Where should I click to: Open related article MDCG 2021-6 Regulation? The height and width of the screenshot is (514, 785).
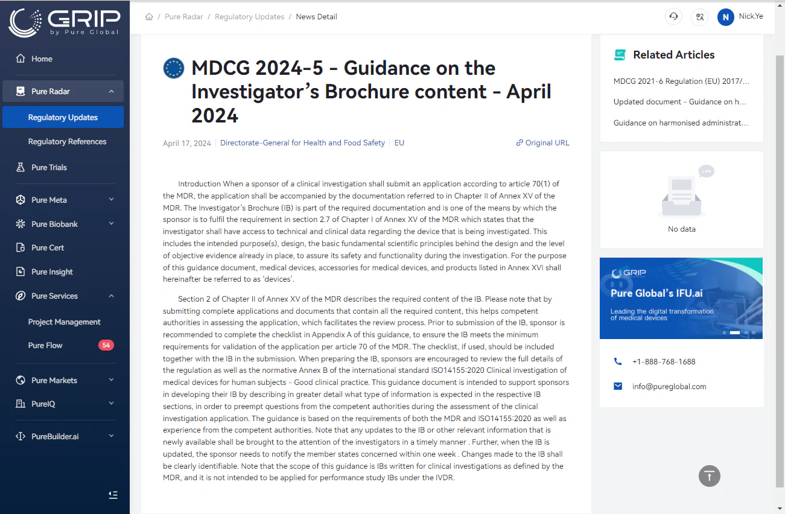682,81
